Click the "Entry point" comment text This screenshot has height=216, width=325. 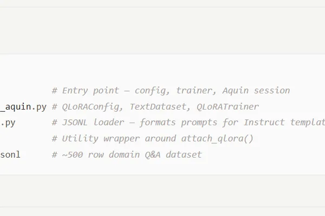coord(90,91)
